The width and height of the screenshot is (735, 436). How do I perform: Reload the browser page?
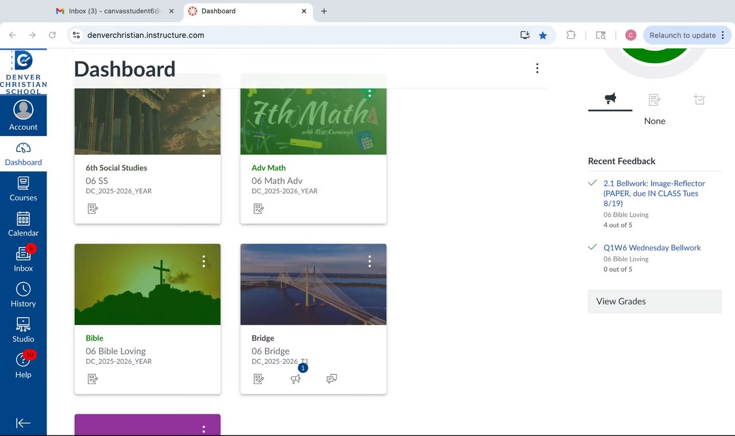click(52, 35)
